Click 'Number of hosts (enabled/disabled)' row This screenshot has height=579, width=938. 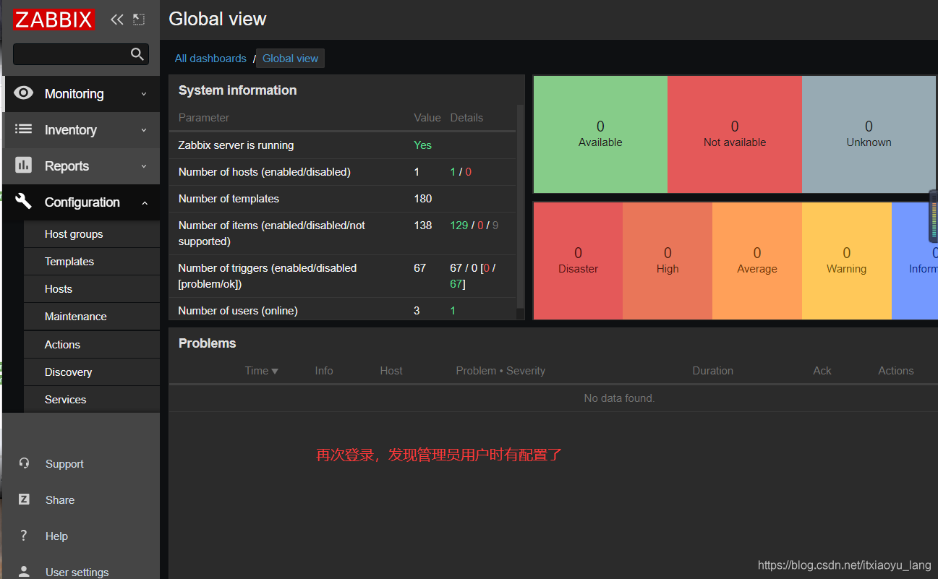(x=343, y=172)
